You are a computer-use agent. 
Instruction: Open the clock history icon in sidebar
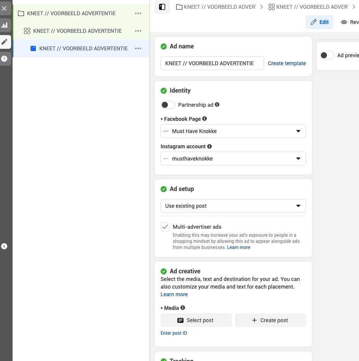[4, 59]
